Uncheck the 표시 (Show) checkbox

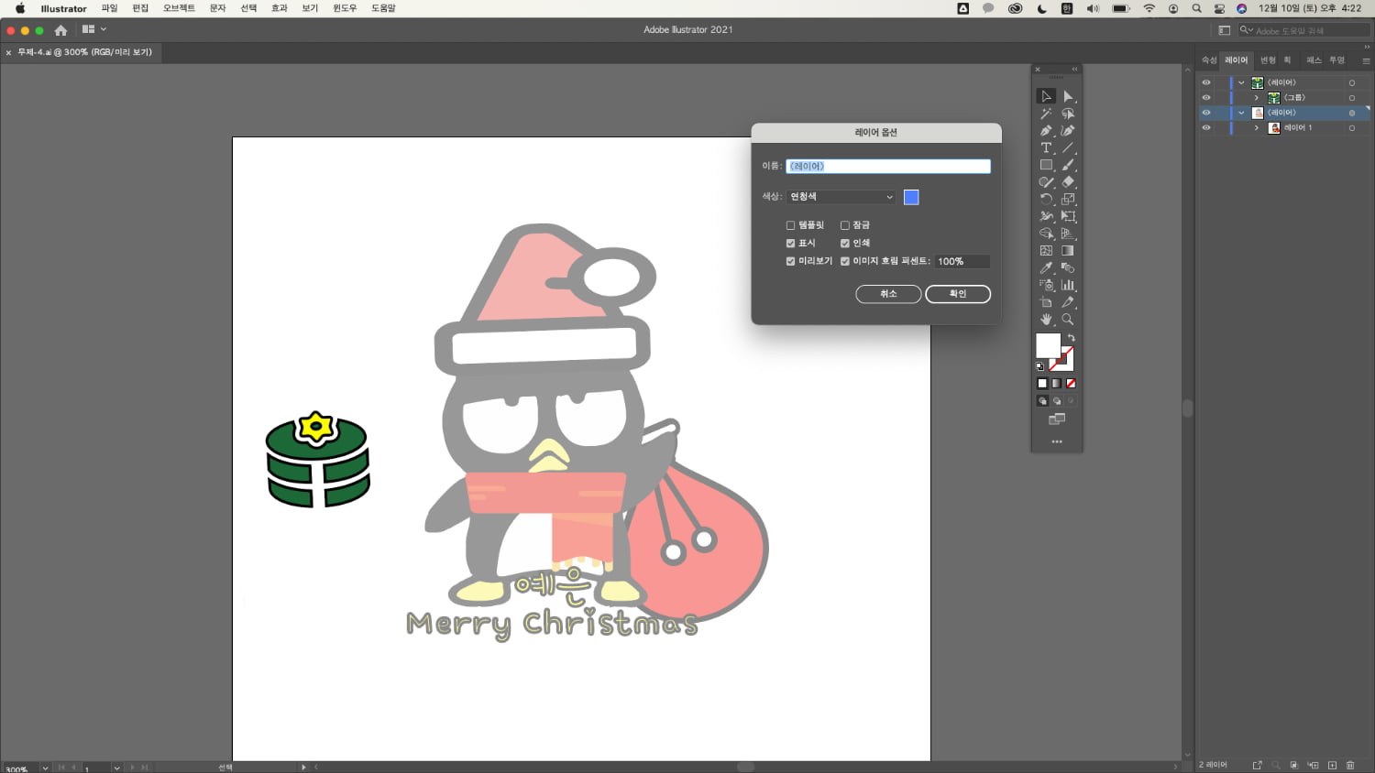click(790, 244)
